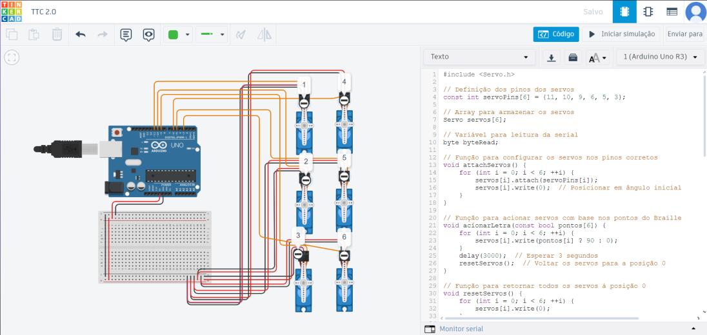The height and width of the screenshot is (335, 707).
Task: Open the wire type dropdown arrow
Action: tap(223, 35)
